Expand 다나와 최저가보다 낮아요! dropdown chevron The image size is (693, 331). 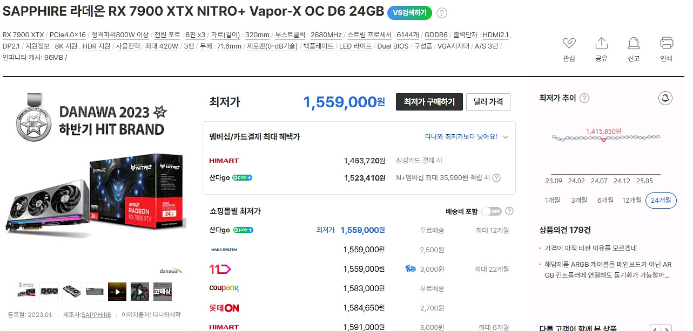coord(506,137)
